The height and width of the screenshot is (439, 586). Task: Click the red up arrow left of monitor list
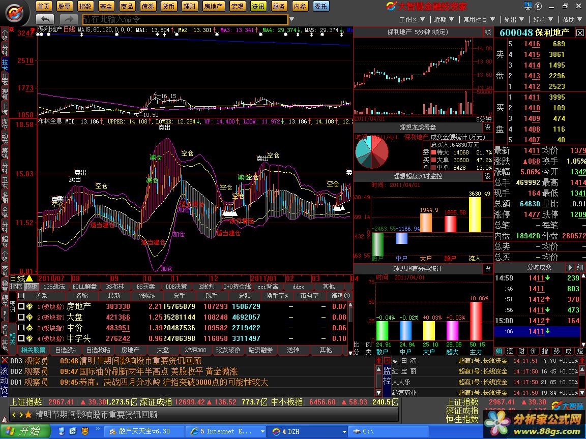(378, 361)
